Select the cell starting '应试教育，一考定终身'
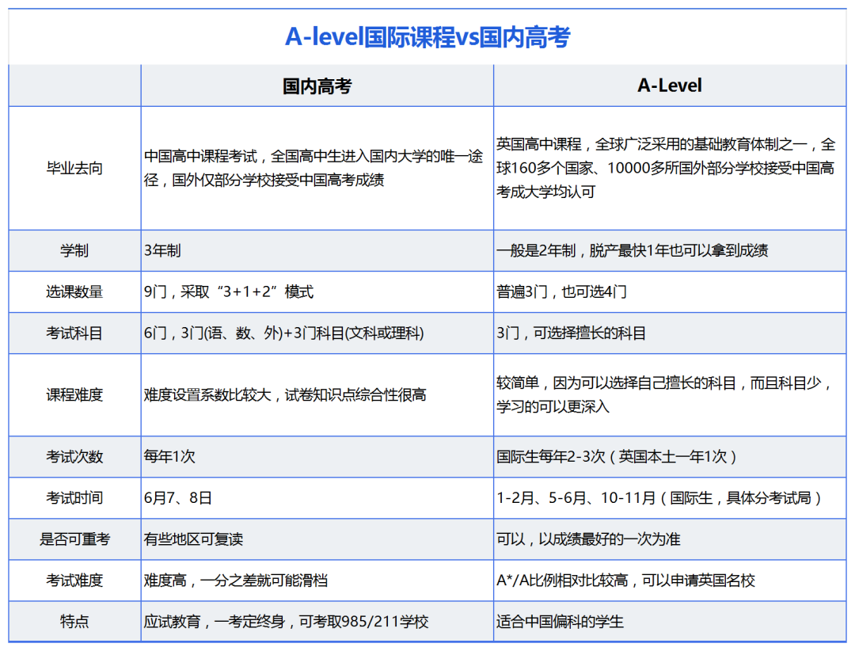This screenshot has height=651, width=855. coord(317,621)
